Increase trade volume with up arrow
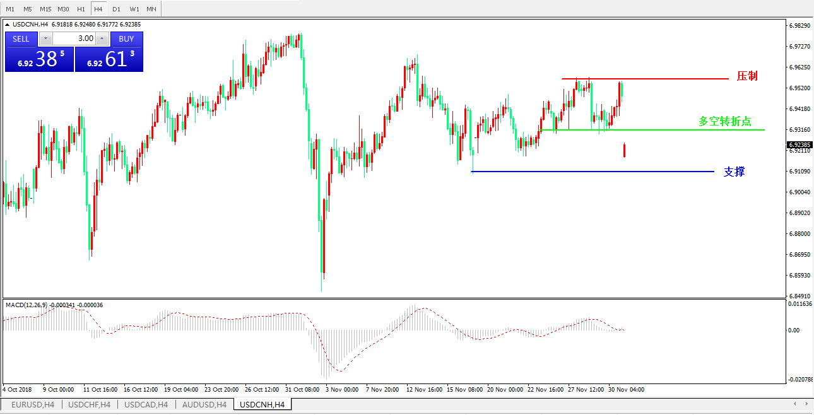814x415 pixels. (x=102, y=38)
